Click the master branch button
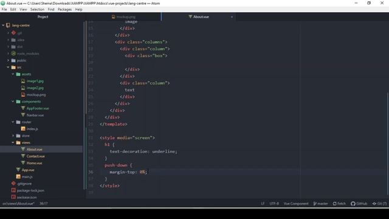 click(320, 204)
